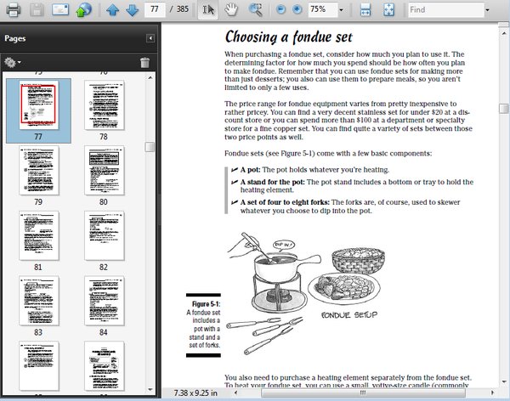The image size is (510, 401).
Task: Click the Find search text box
Action: coord(446,9)
